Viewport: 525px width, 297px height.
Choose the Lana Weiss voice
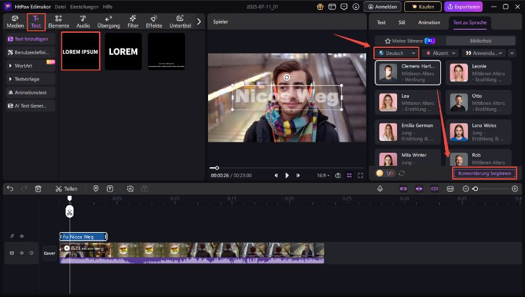pyautogui.click(x=479, y=132)
